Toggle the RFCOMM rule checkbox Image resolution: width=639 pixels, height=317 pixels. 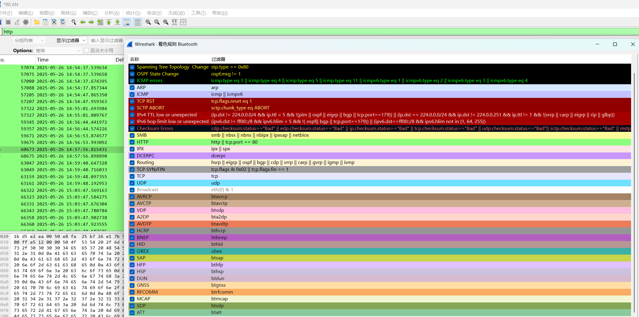132,292
